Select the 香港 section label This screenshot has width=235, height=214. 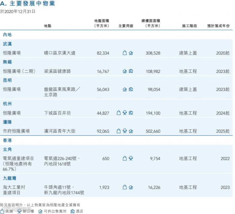(7, 140)
